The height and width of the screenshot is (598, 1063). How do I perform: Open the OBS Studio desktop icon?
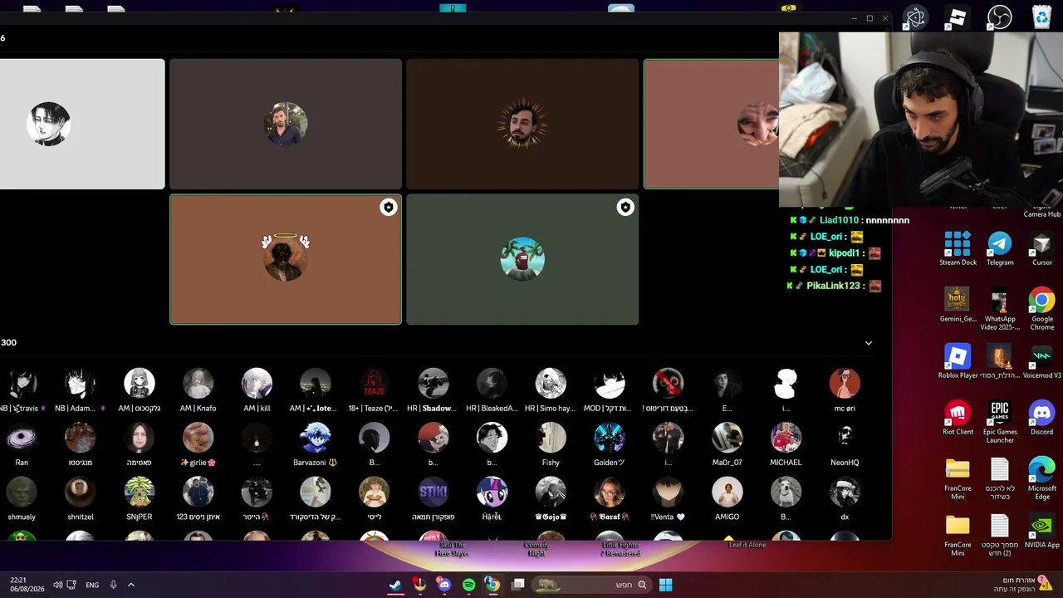[x=999, y=17]
